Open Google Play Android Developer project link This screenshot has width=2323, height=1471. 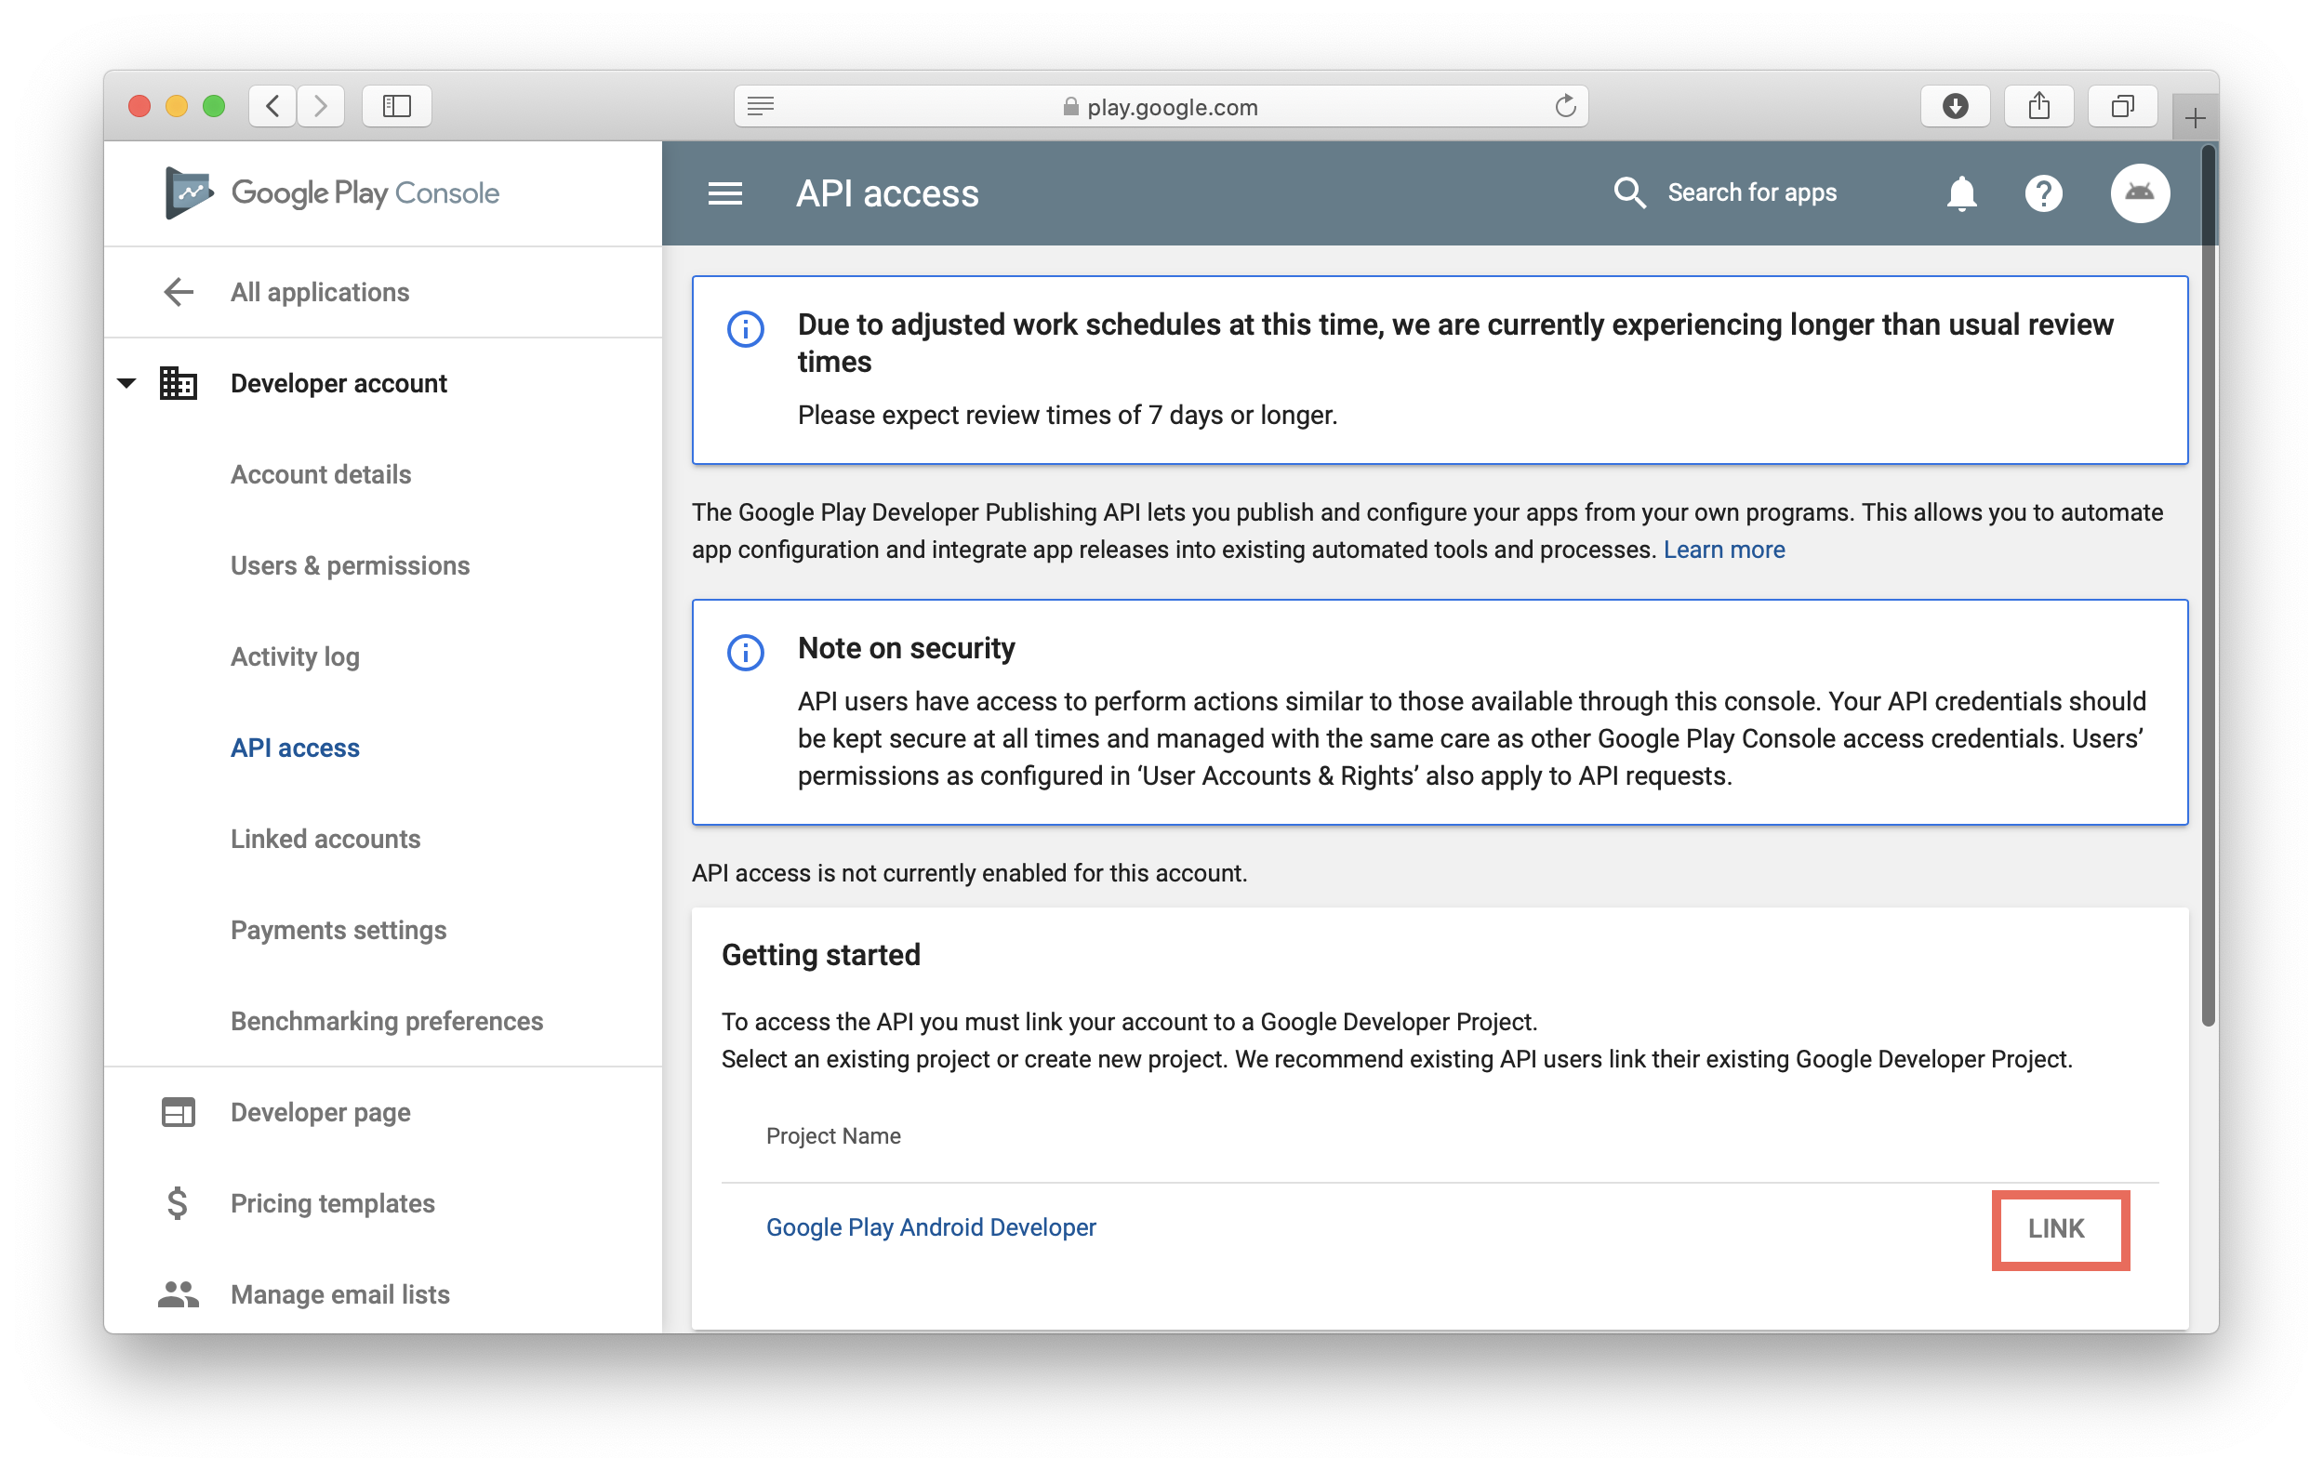pos(930,1227)
